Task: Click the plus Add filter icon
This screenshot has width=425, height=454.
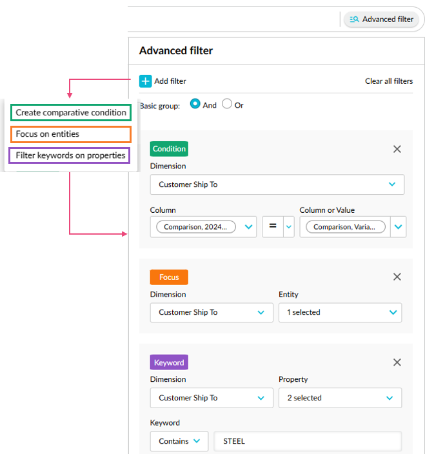Action: tap(146, 81)
